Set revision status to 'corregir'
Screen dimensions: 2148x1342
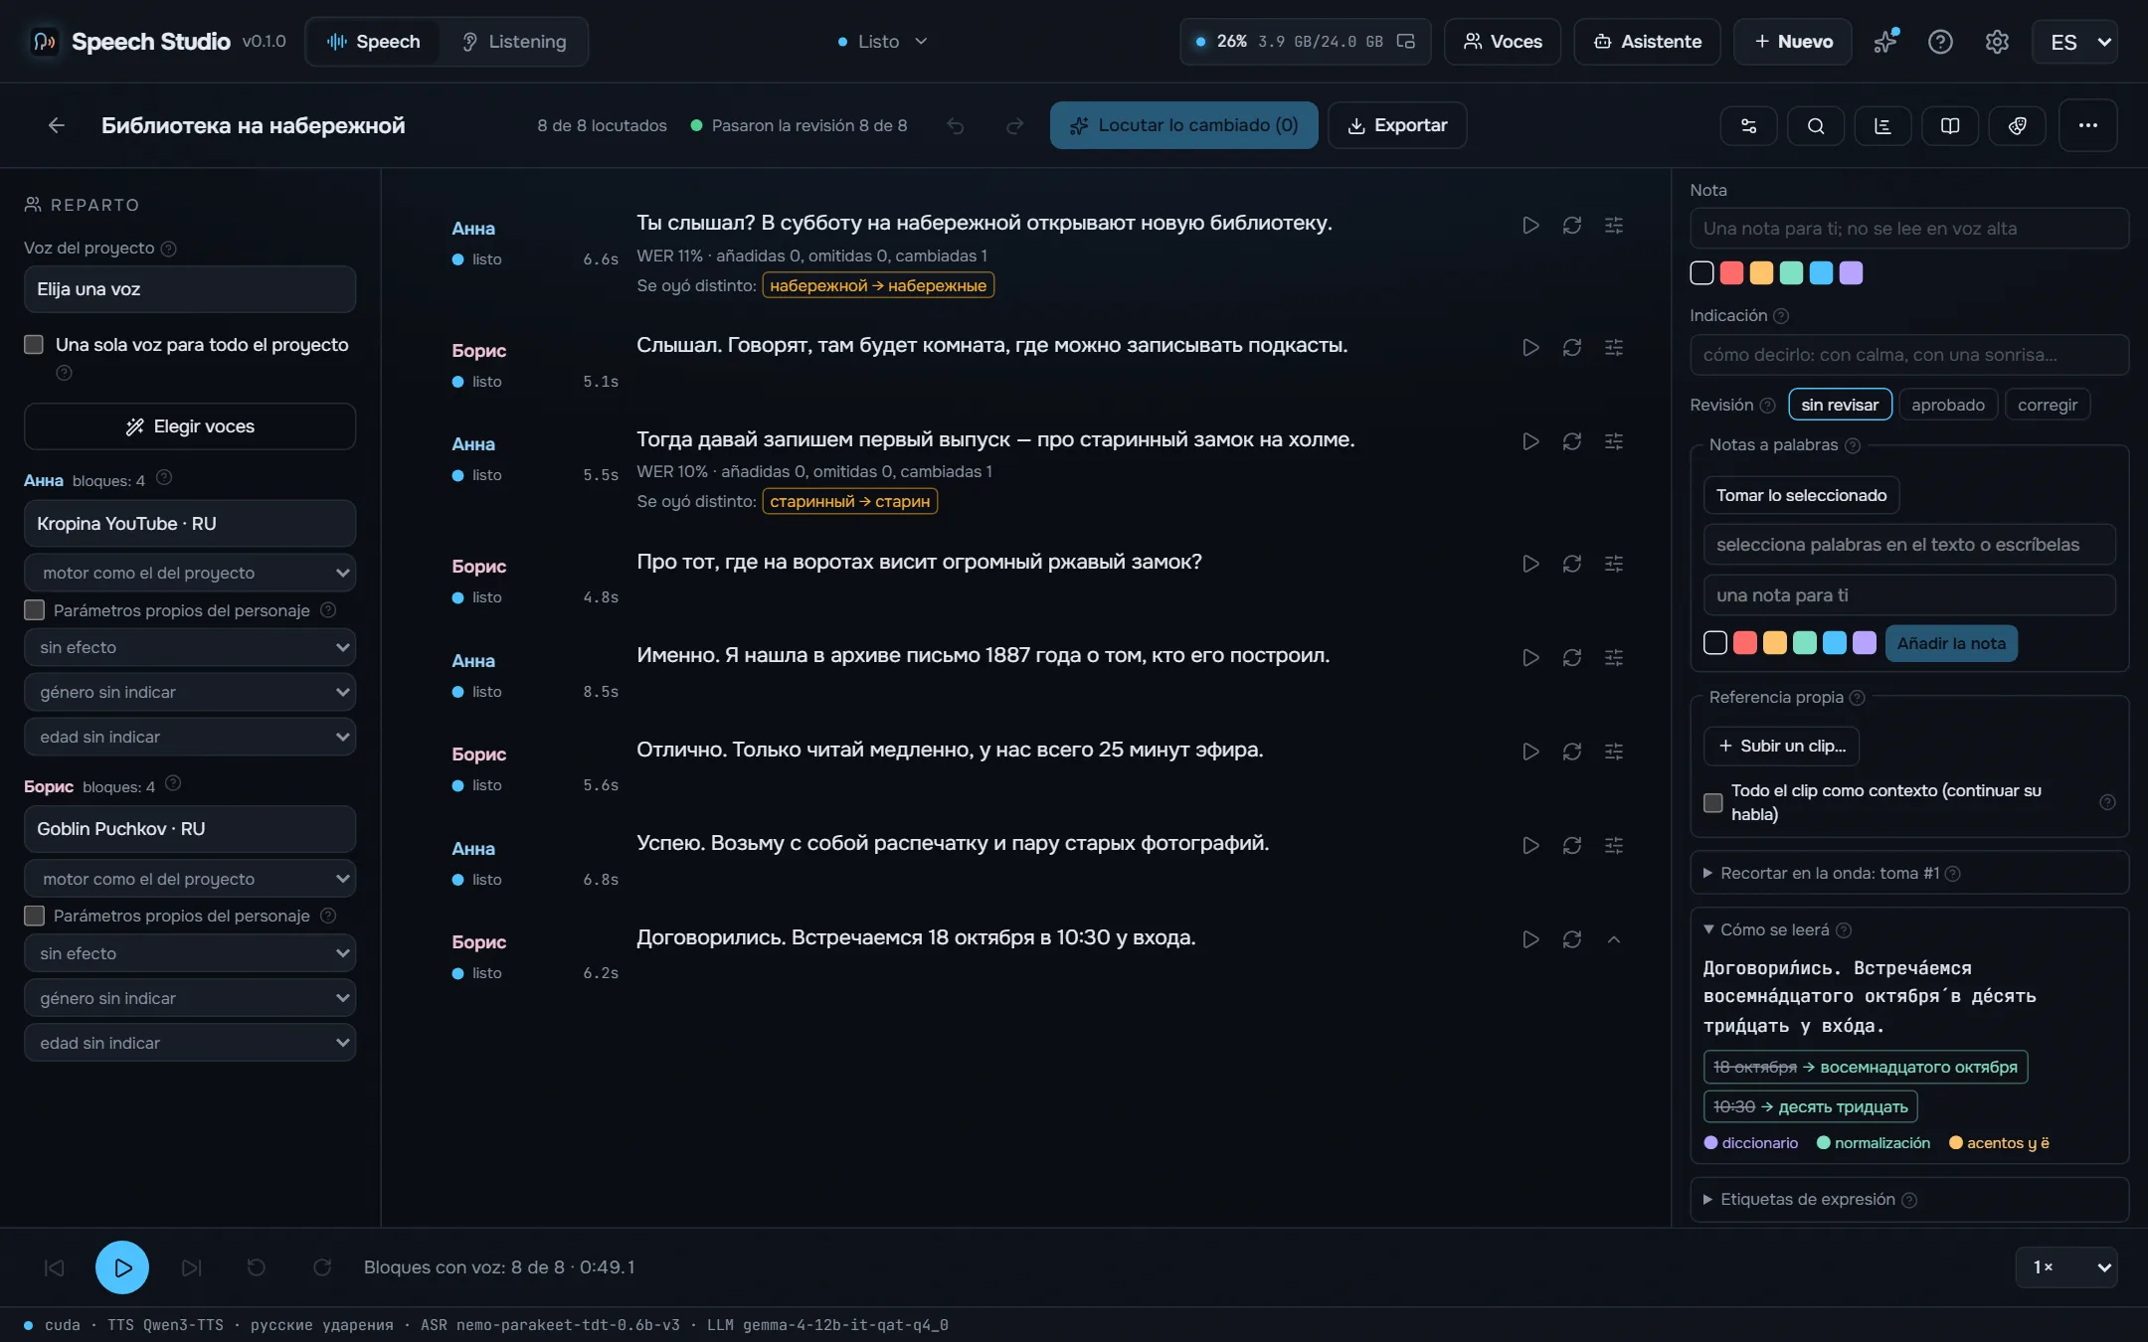2048,405
